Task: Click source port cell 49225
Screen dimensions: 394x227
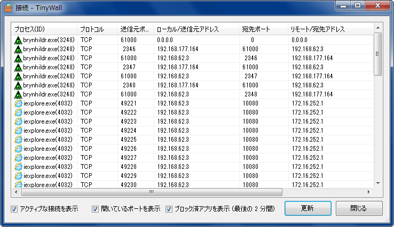Action: (x=129, y=140)
